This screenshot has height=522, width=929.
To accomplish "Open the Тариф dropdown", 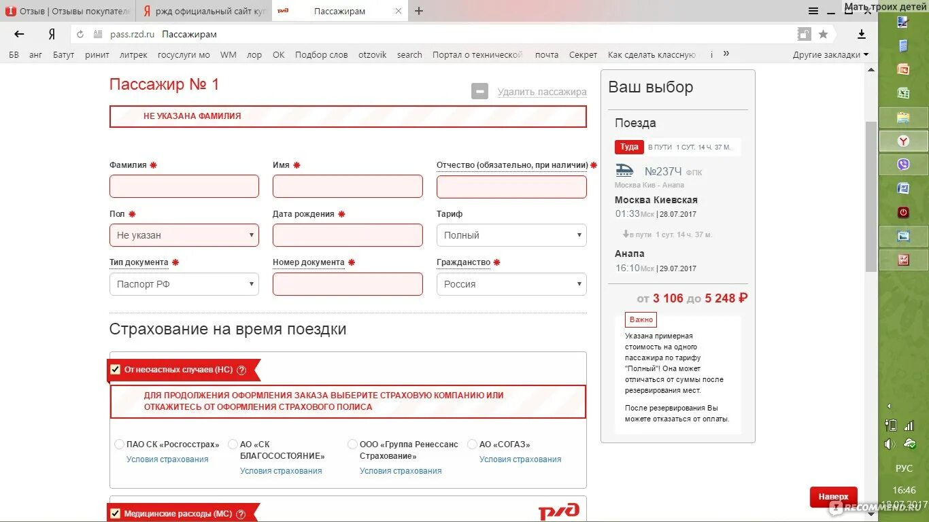I will (x=511, y=235).
